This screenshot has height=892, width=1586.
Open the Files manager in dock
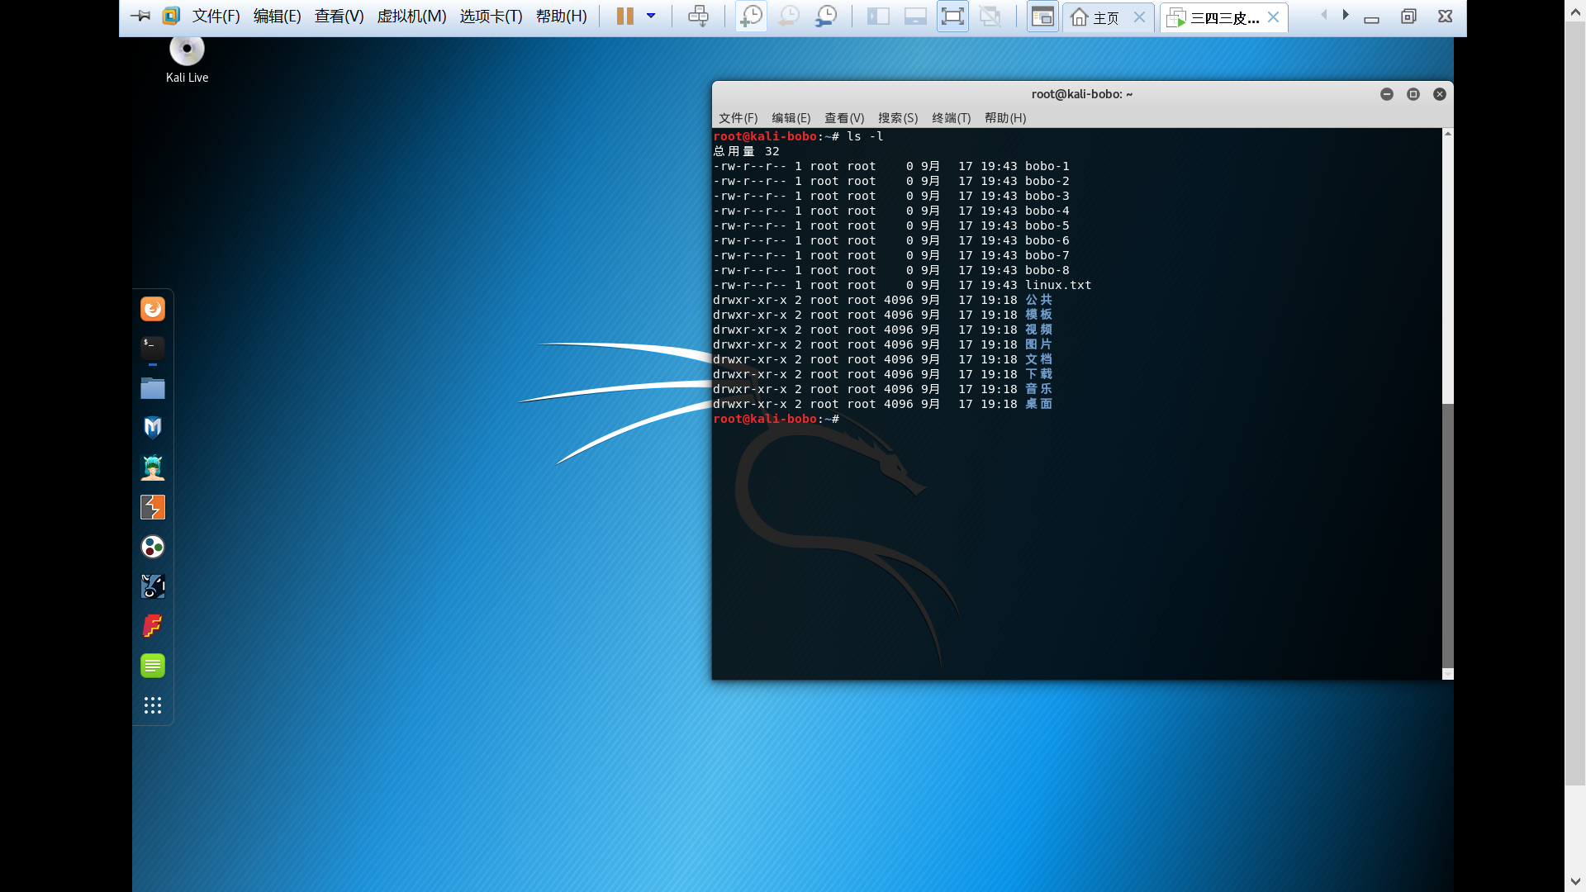coord(153,388)
